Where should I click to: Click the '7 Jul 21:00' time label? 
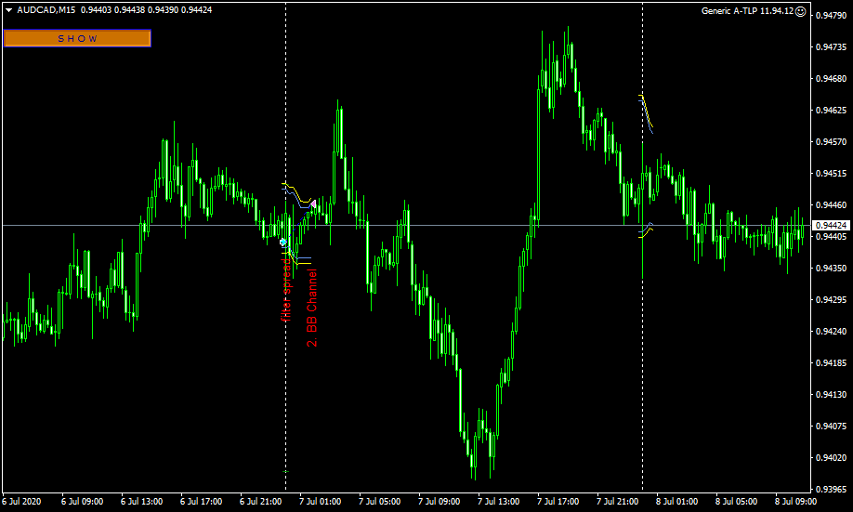(x=617, y=501)
